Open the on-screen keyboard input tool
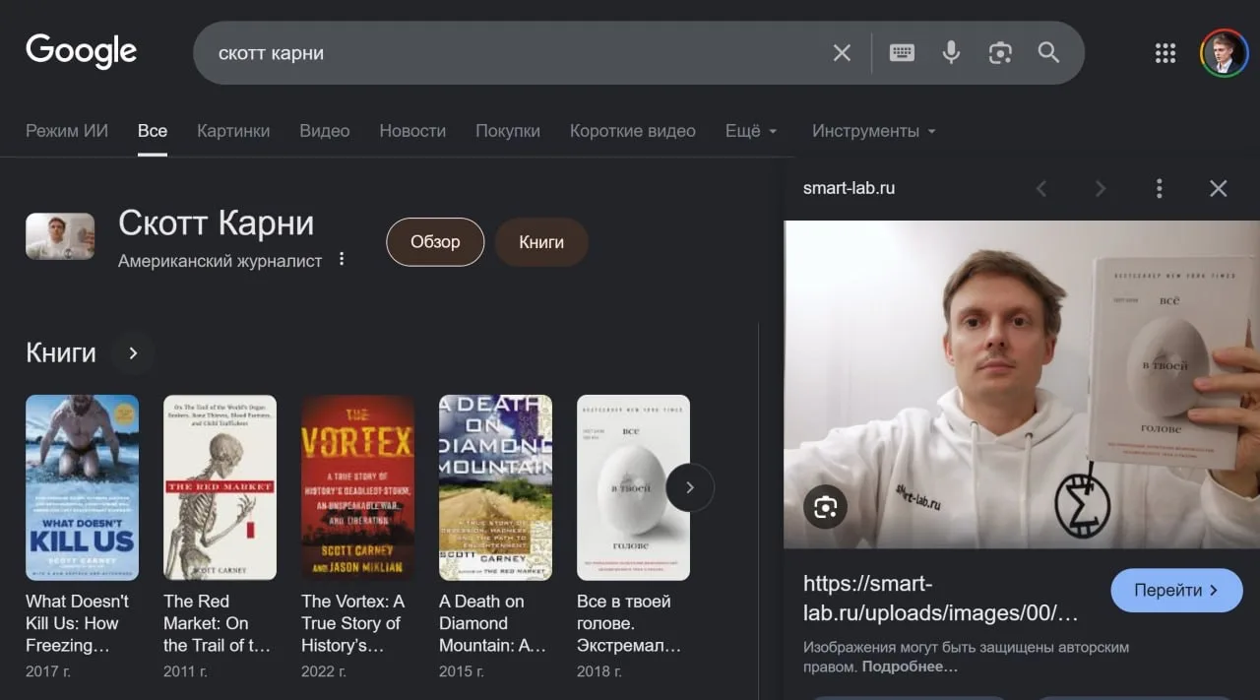The height and width of the screenshot is (700, 1260). pyautogui.click(x=902, y=53)
